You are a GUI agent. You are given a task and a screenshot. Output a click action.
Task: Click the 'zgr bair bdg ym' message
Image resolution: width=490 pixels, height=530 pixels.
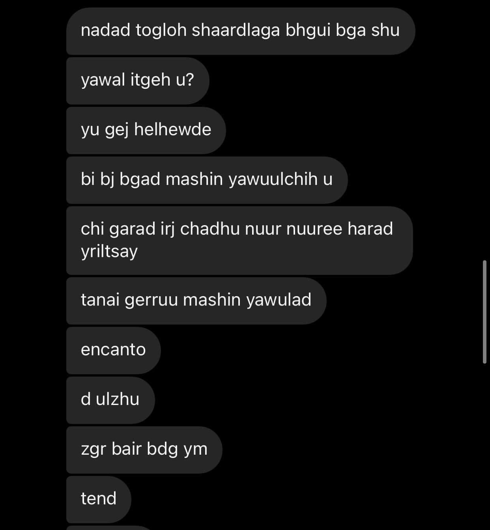coord(144,450)
